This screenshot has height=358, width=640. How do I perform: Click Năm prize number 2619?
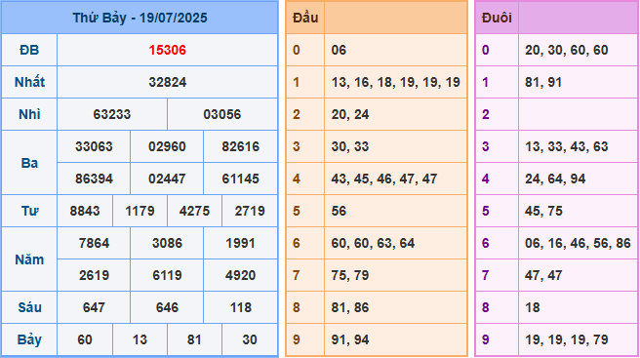tap(94, 275)
